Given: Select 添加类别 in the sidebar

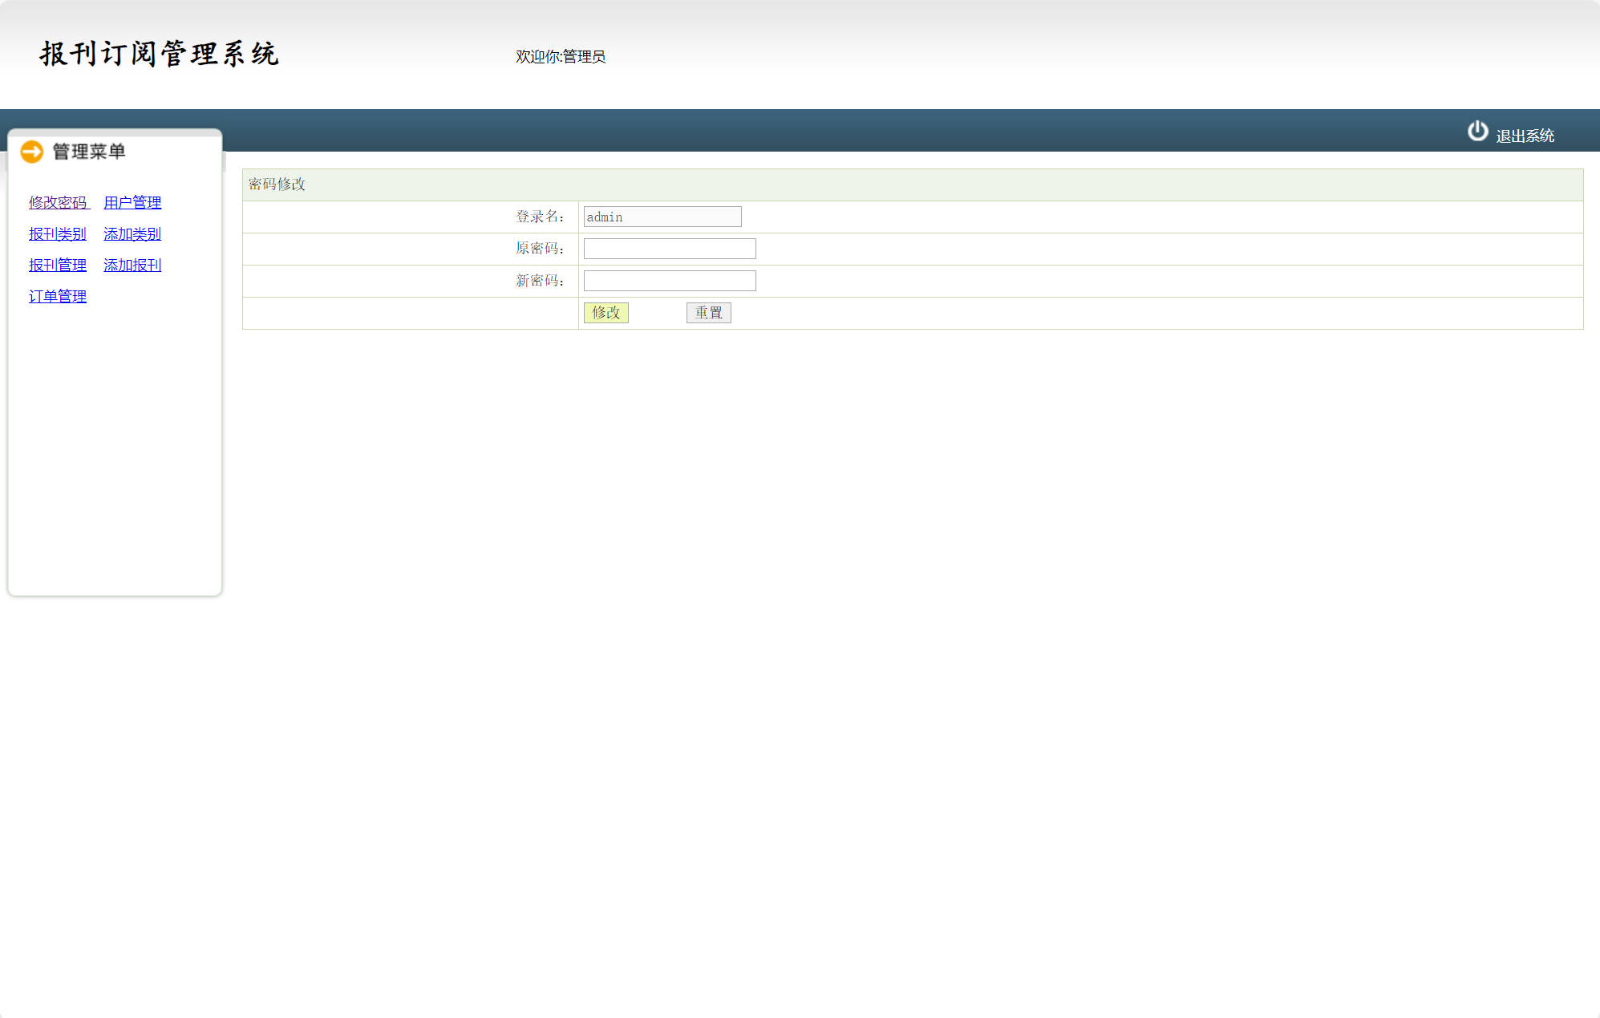Looking at the screenshot, I should coord(132,234).
